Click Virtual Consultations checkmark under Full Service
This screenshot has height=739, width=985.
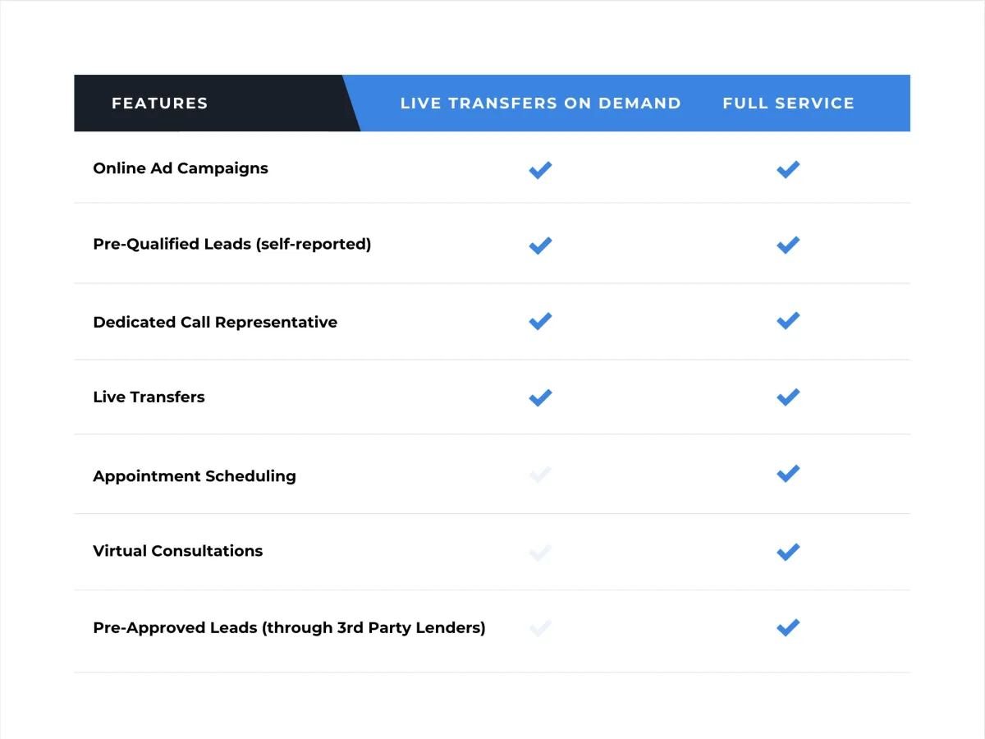point(788,552)
